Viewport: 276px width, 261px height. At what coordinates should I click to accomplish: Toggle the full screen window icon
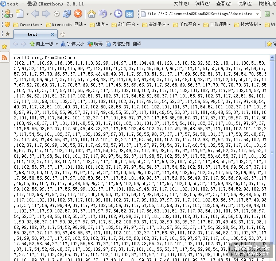(x=129, y=14)
